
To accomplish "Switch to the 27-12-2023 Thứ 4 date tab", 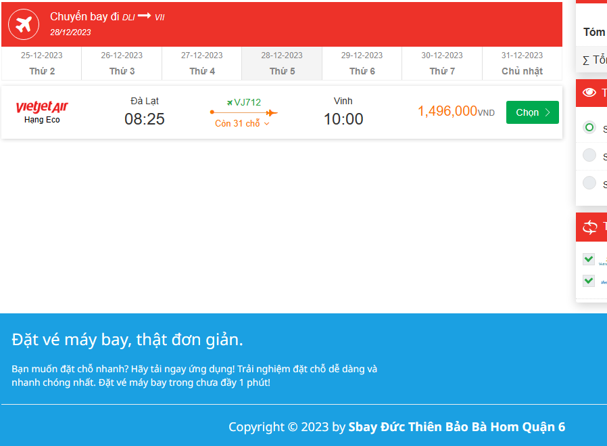I will tap(201, 62).
